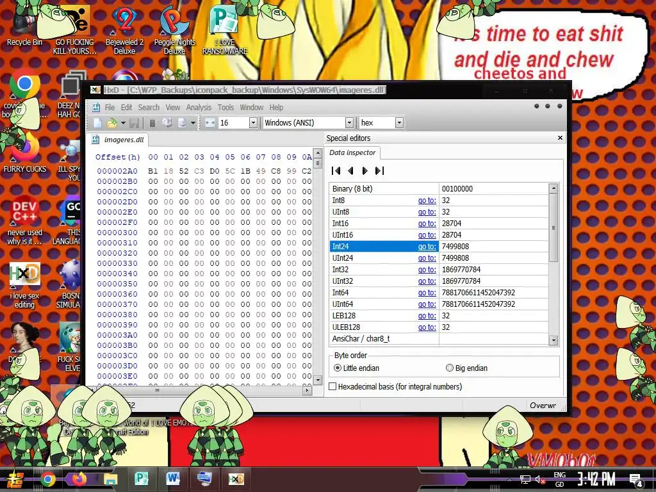Open the dropdown arrow next to Open file icon

point(123,122)
